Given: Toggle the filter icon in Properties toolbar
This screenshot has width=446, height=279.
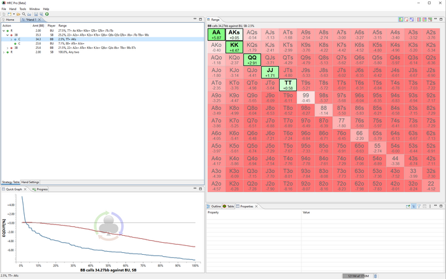Looking at the screenshot, I should [x=419, y=207].
